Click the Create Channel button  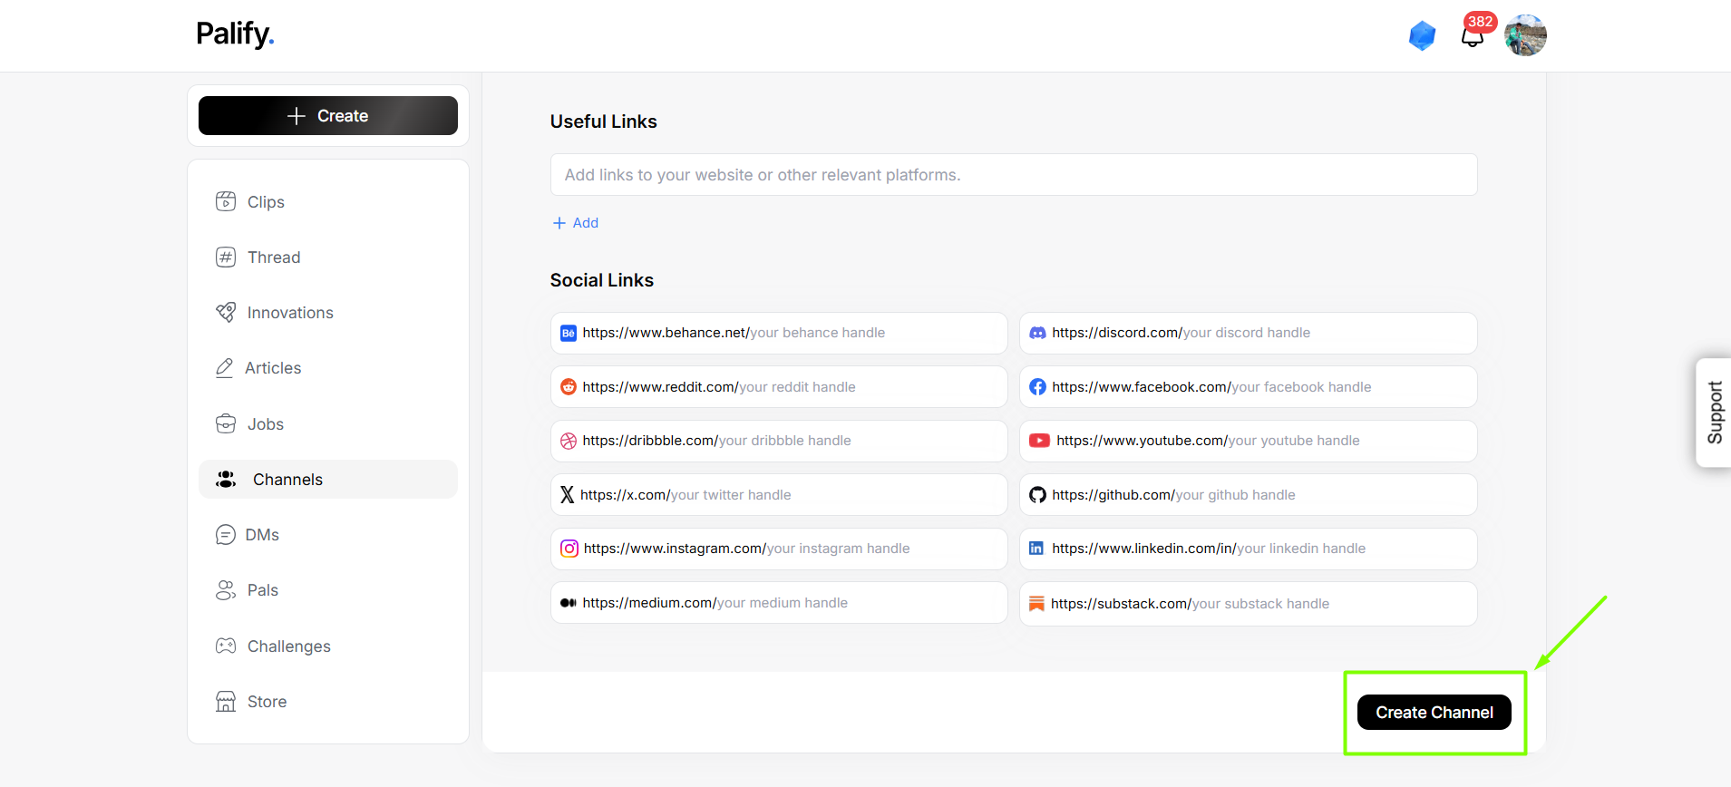point(1434,713)
